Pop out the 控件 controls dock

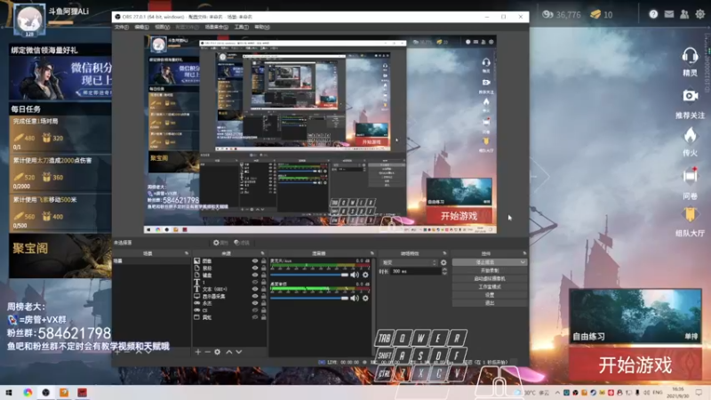click(524, 253)
